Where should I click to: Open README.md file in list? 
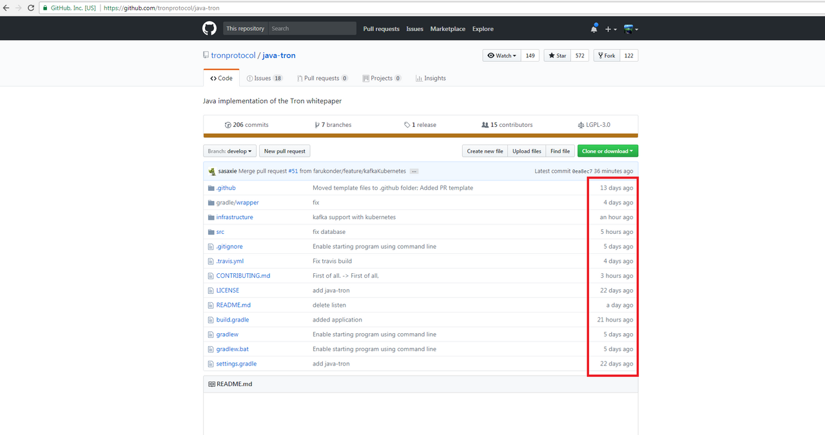233,305
